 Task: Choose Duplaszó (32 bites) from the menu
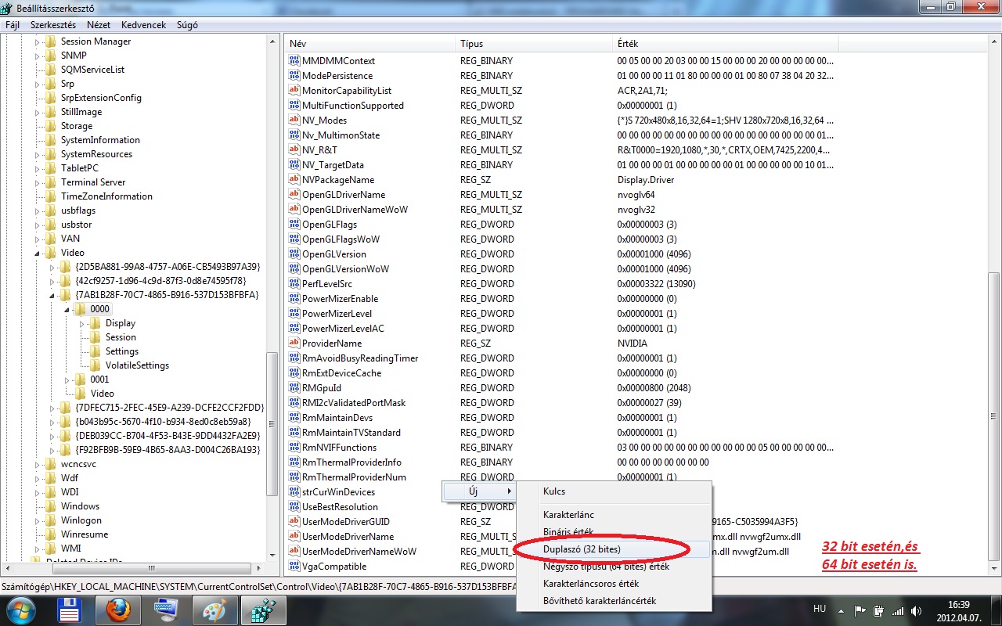point(613,549)
